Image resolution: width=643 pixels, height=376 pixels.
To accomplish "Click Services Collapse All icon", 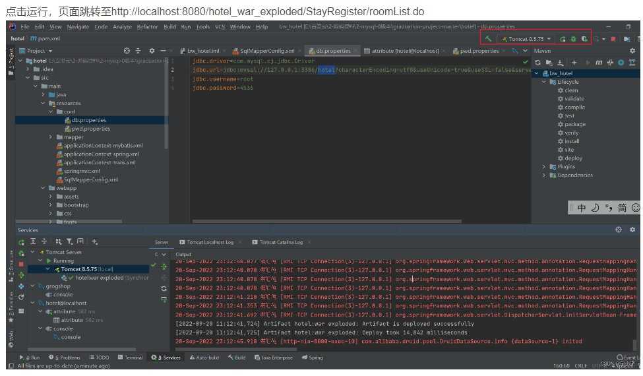I will point(44,241).
